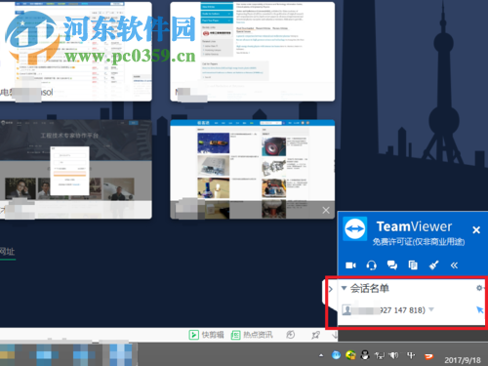This screenshot has width=488, height=366.
Task: Click the blue remote-control cursor icon
Action: [479, 309]
